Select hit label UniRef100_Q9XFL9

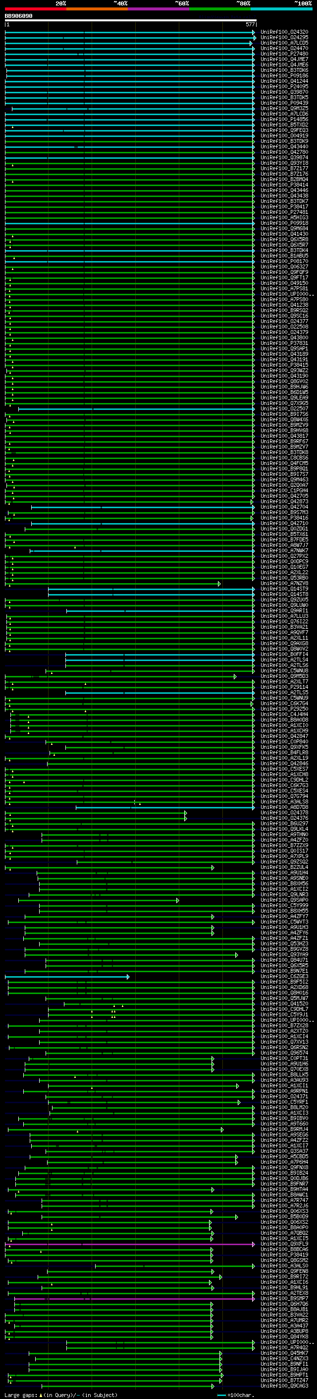click(x=284, y=1244)
